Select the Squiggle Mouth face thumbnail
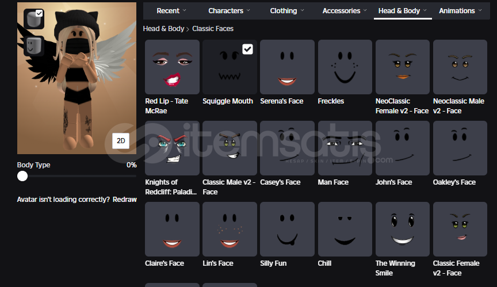The height and width of the screenshot is (287, 497). pyautogui.click(x=230, y=67)
